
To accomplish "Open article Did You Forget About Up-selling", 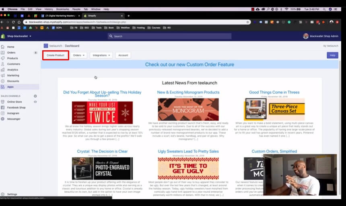I will coord(102,94).
